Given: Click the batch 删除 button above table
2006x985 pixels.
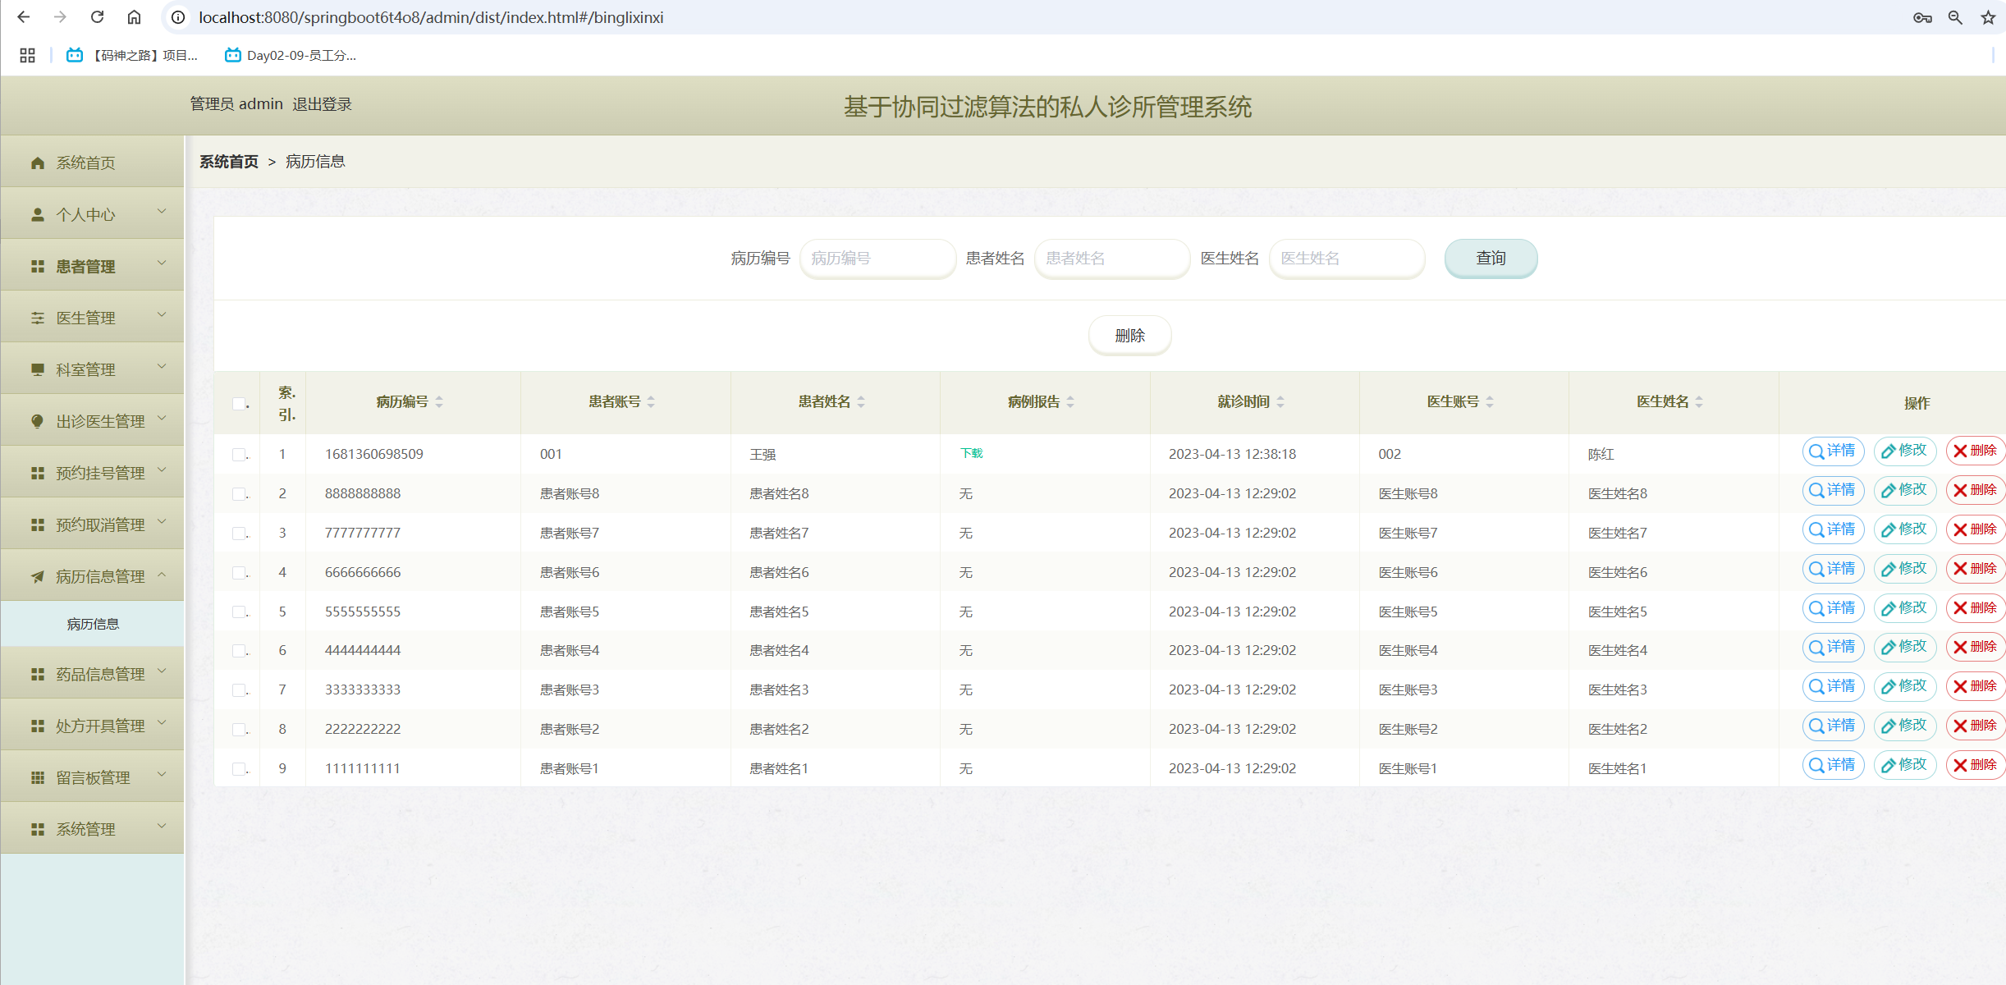Looking at the screenshot, I should coord(1129,336).
